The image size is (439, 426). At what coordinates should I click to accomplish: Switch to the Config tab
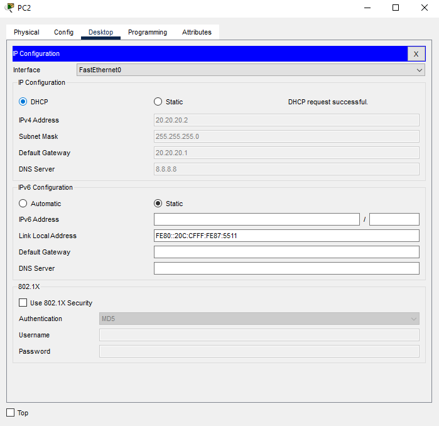pyautogui.click(x=63, y=32)
